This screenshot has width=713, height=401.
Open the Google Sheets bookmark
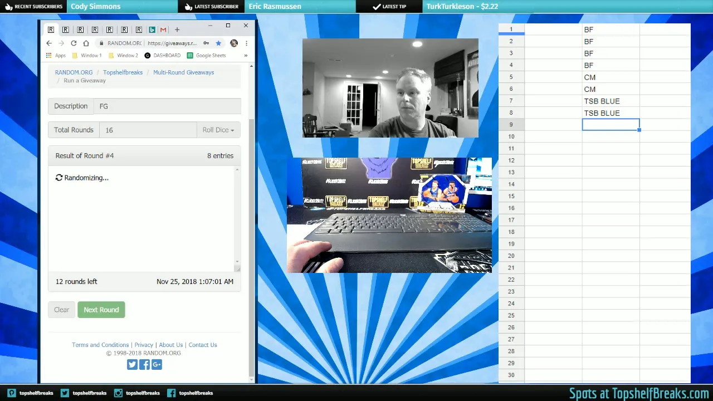207,55
